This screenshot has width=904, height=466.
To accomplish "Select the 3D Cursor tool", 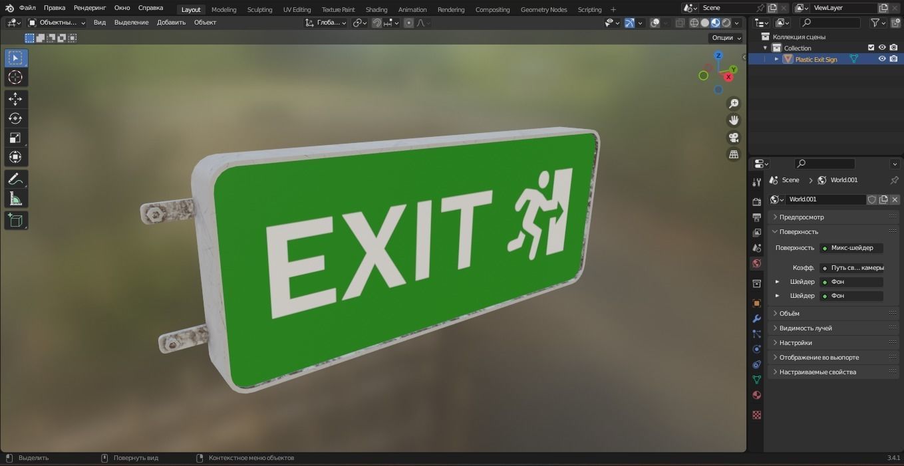I will click(15, 78).
